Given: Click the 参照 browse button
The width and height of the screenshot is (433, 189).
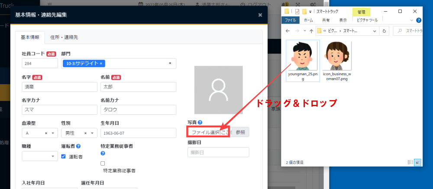Looking at the screenshot, I should [x=240, y=132].
